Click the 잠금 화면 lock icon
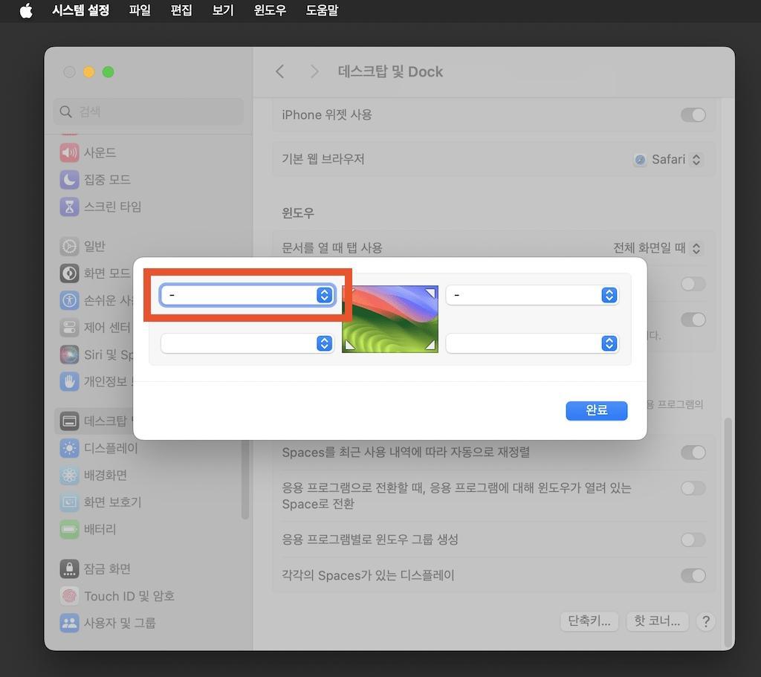Image resolution: width=761 pixels, height=677 pixels. coord(69,569)
